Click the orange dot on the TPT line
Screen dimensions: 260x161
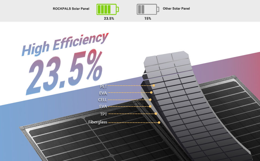(156, 114)
